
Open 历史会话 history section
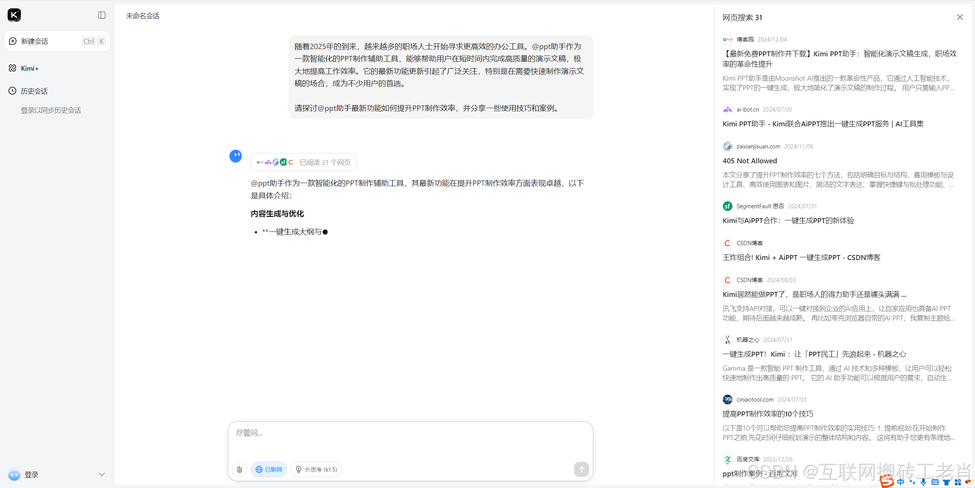pos(34,91)
